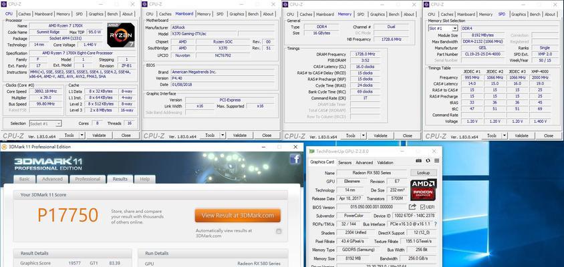Click Tools button in CPU-Z Memory window
Image resolution: width=564 pixels, height=267 pixels.
click(350, 136)
